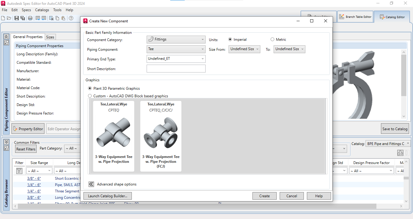413x219 pixels.
Task: Open the Catalogs menu
Action: point(42,10)
